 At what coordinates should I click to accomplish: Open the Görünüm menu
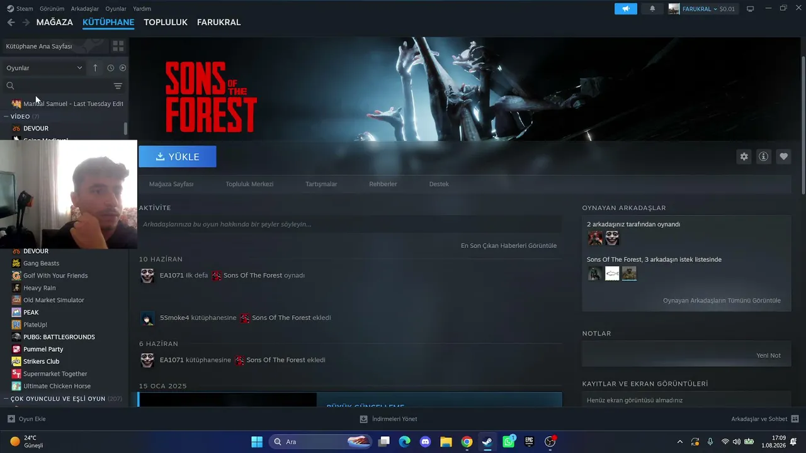click(x=52, y=9)
